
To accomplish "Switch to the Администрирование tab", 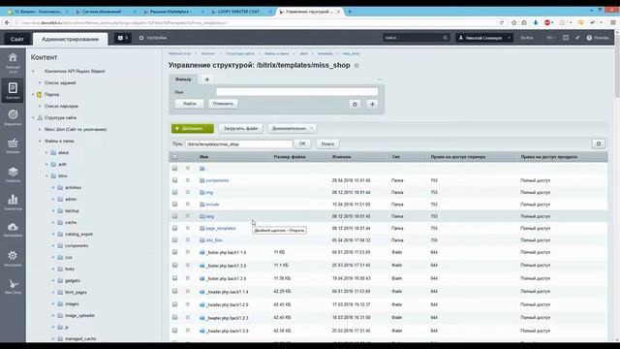I will click(x=70, y=39).
